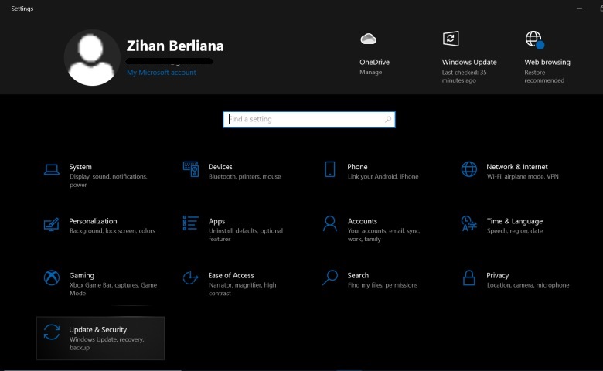Click the Windows Update header label
The width and height of the screenshot is (603, 371).
(x=469, y=62)
